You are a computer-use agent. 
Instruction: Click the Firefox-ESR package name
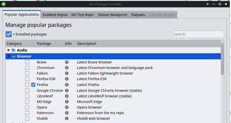(46, 79)
